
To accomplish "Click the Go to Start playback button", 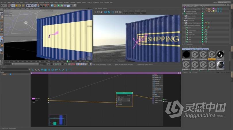I will tap(48, 64).
